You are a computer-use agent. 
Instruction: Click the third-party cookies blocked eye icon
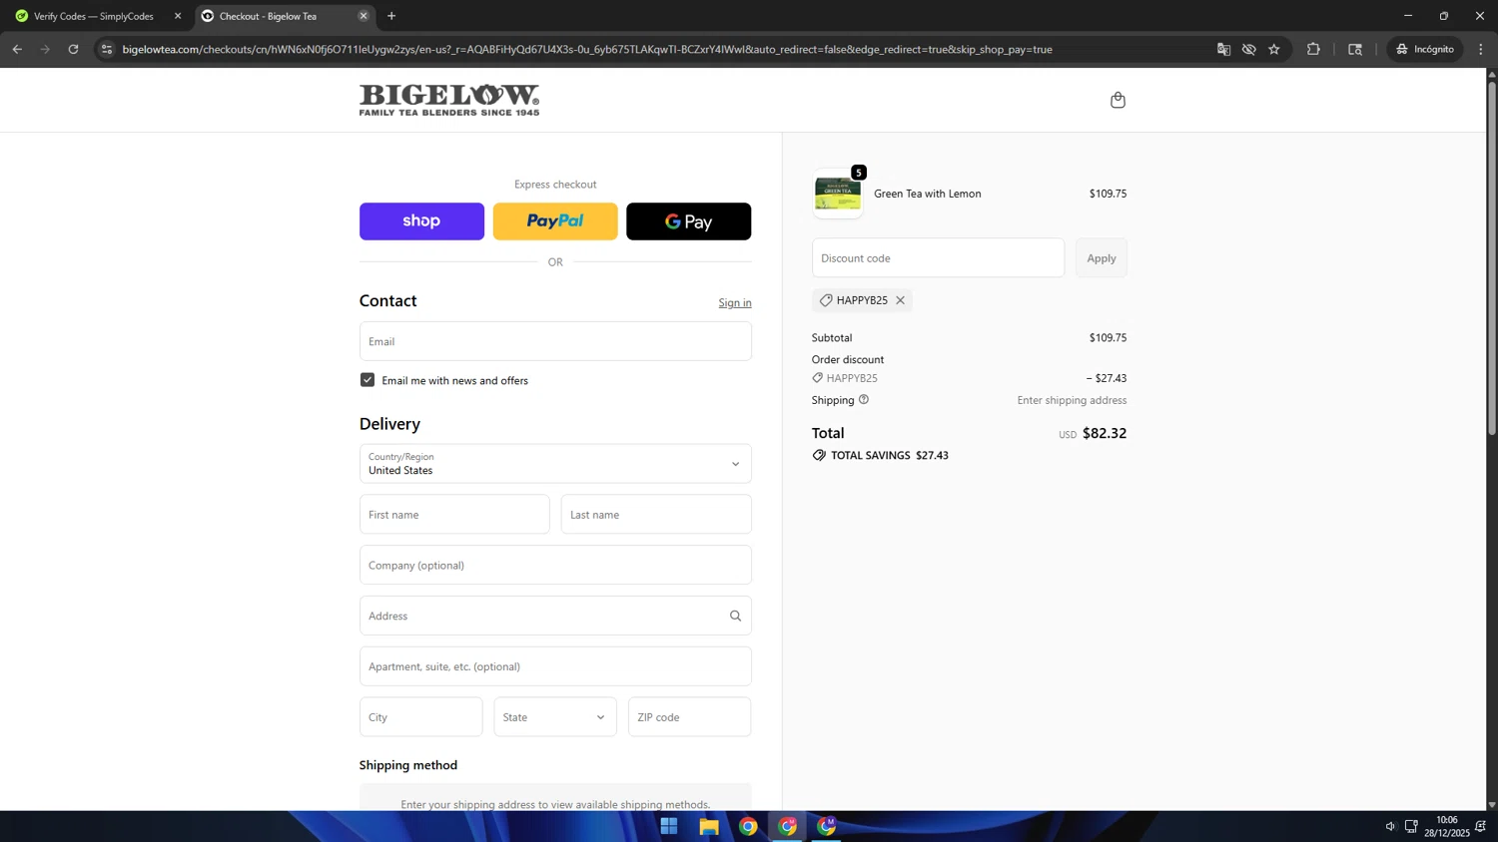point(1248,49)
